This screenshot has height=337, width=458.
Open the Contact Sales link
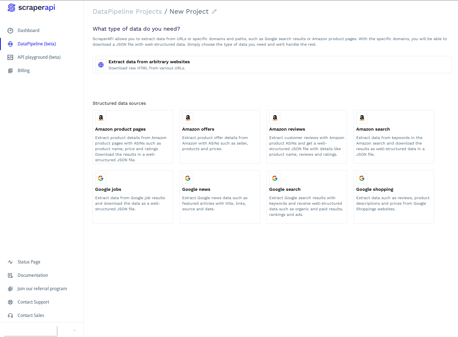coord(31,315)
